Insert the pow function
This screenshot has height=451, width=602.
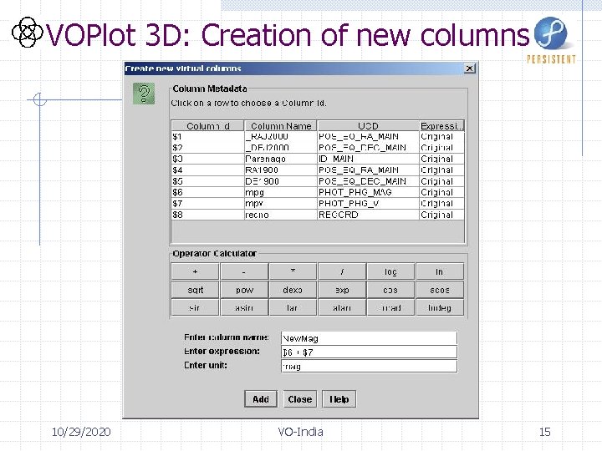[x=244, y=290]
